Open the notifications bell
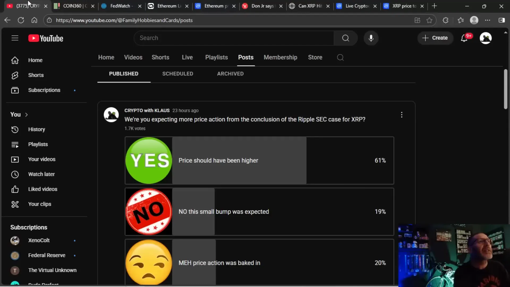The height and width of the screenshot is (287, 510). click(464, 38)
